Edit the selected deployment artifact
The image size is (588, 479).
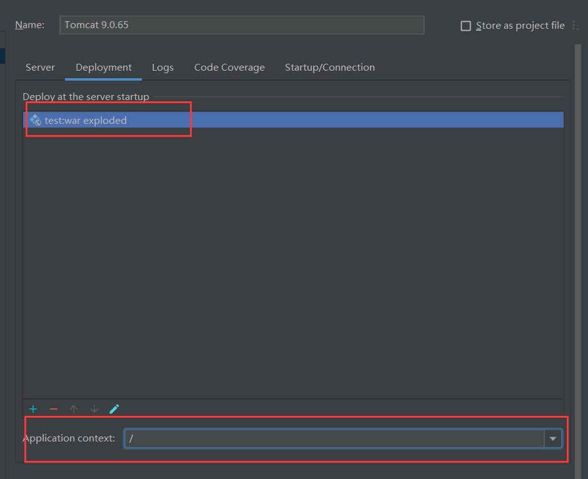(x=114, y=409)
